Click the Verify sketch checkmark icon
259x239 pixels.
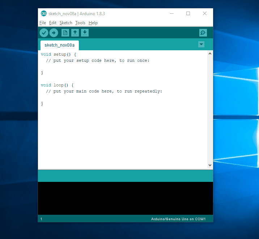[x=44, y=33]
